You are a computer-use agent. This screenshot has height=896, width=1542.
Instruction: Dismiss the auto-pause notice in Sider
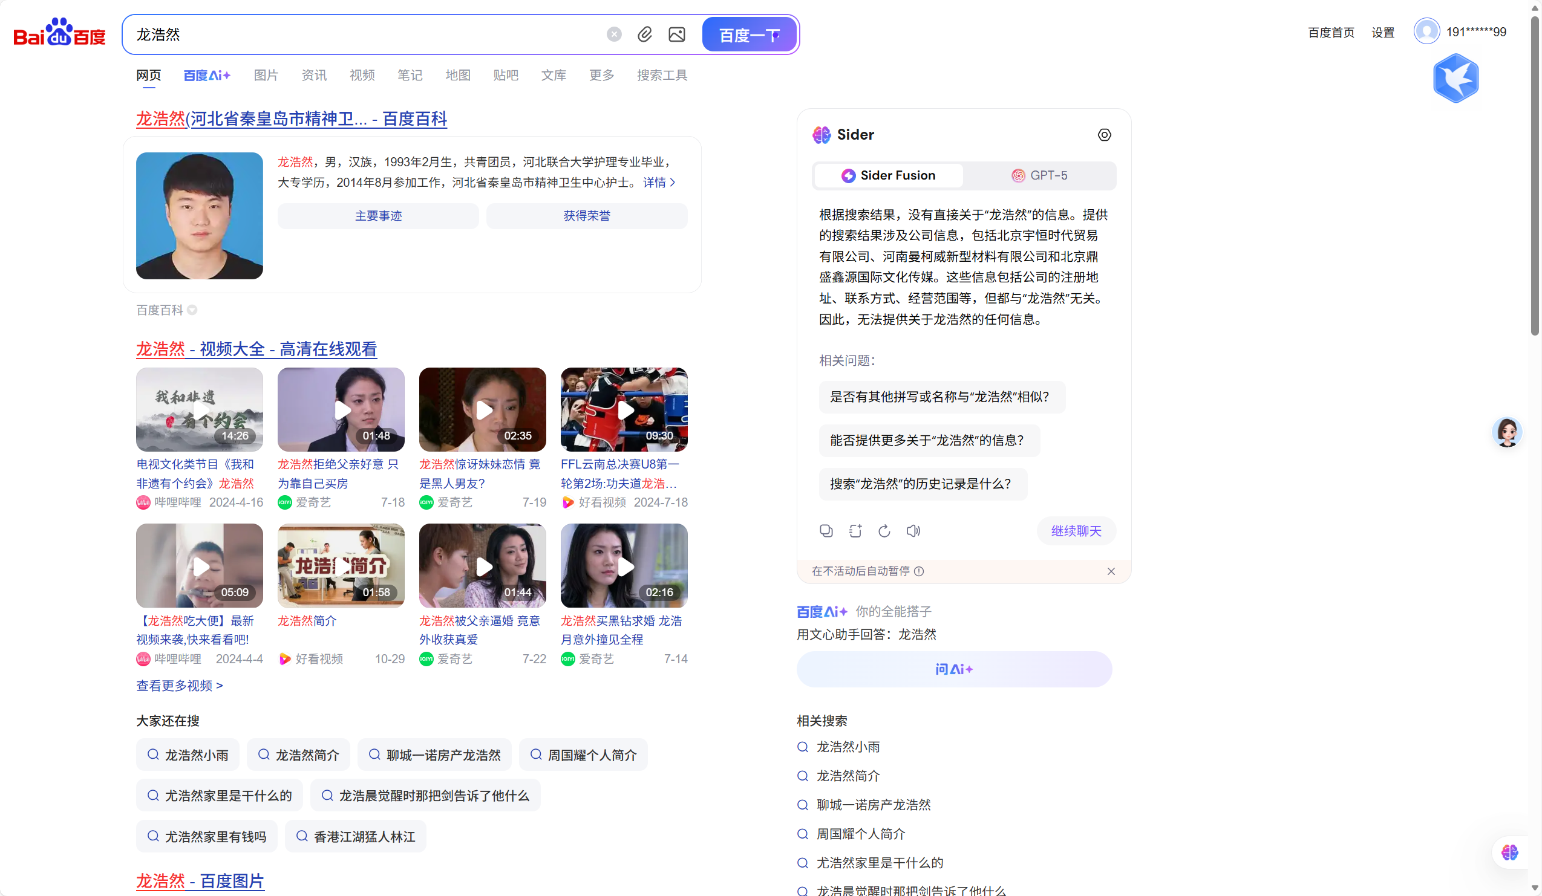click(x=1111, y=571)
